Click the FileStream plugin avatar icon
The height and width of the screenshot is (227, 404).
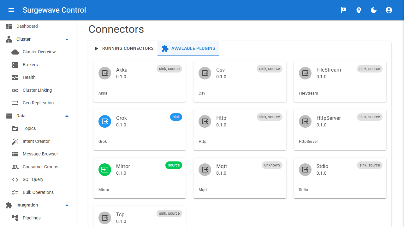pyautogui.click(x=305, y=73)
